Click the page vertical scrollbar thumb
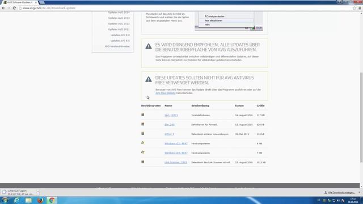Viewport: 363px width, 204px height. (x=361, y=117)
